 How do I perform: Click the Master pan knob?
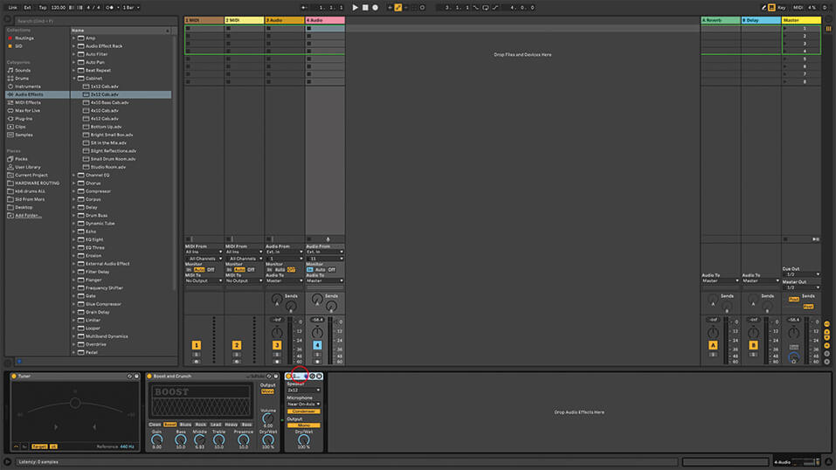tap(794, 333)
